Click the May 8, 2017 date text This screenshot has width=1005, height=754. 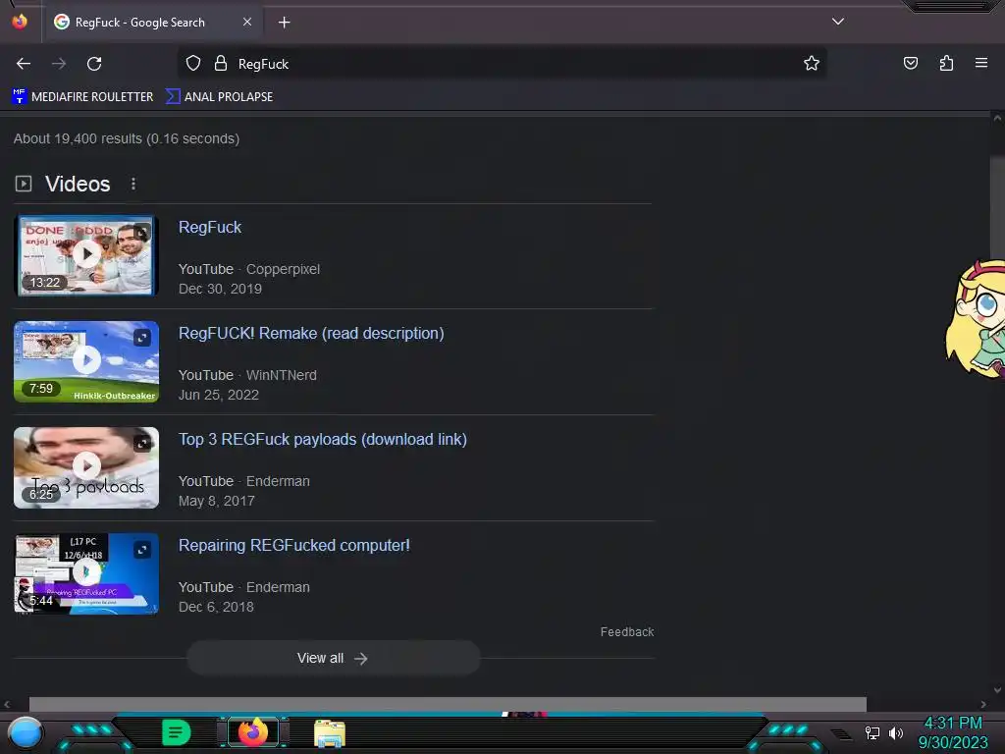(216, 501)
